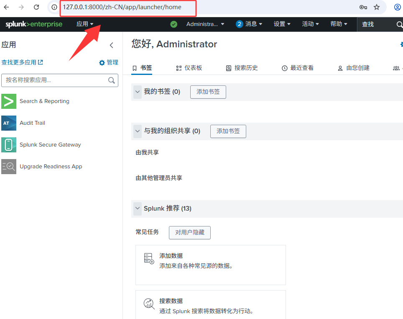
Task: Focus the 查找 search box in top bar
Action: [x=380, y=24]
